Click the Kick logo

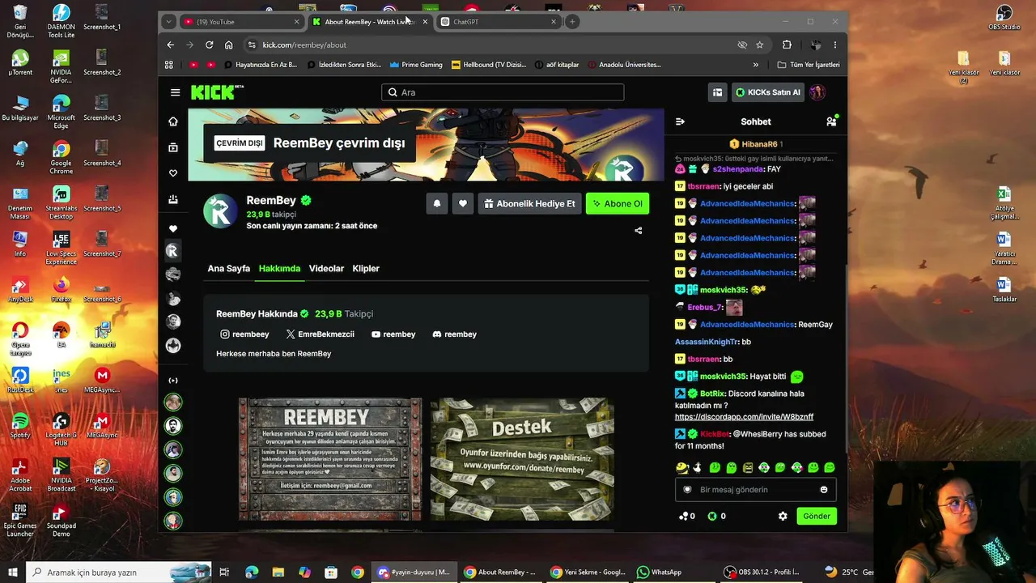tap(217, 92)
